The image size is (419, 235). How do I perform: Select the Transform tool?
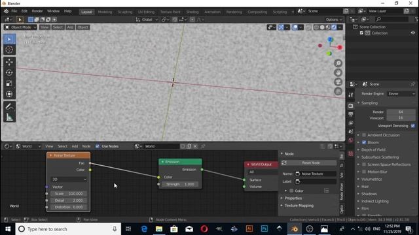[x=9, y=94]
